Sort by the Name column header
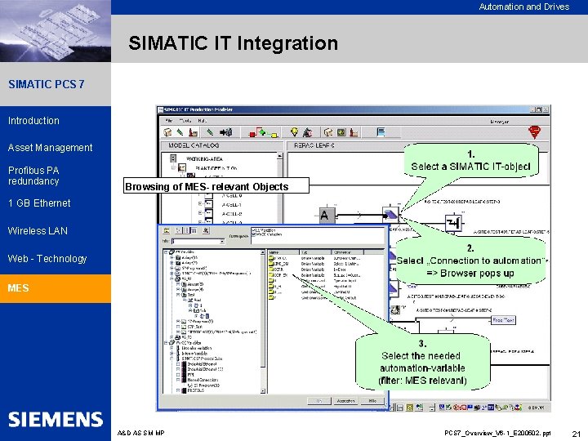 click(283, 252)
